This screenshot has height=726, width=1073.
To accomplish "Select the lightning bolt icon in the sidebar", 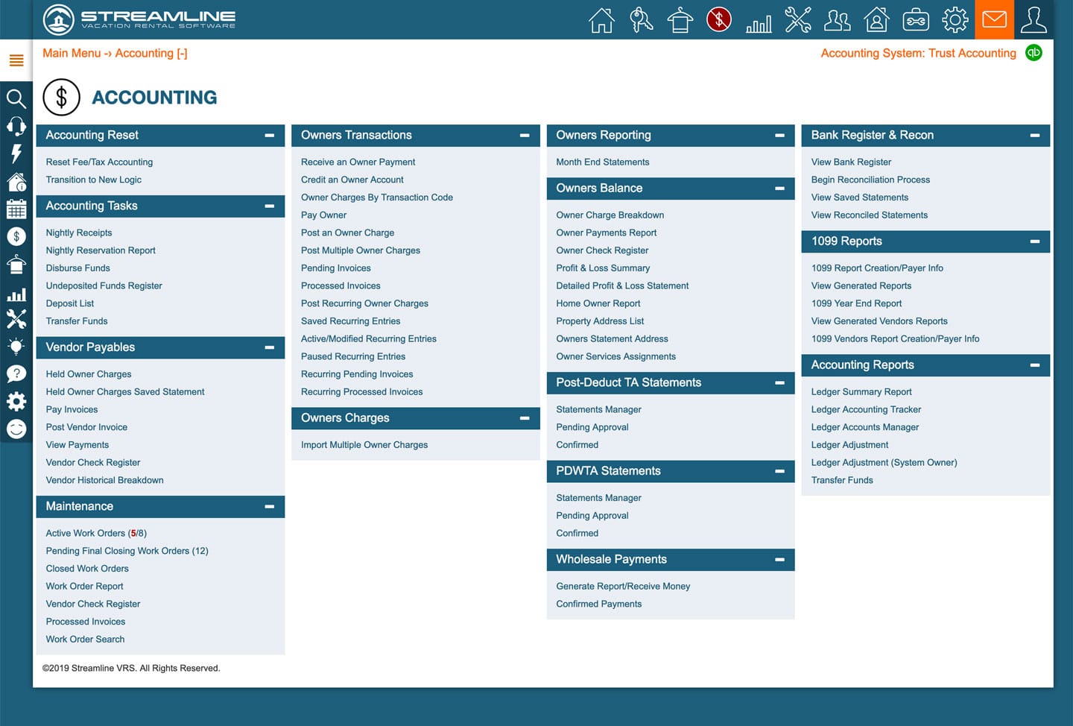I will tap(16, 154).
